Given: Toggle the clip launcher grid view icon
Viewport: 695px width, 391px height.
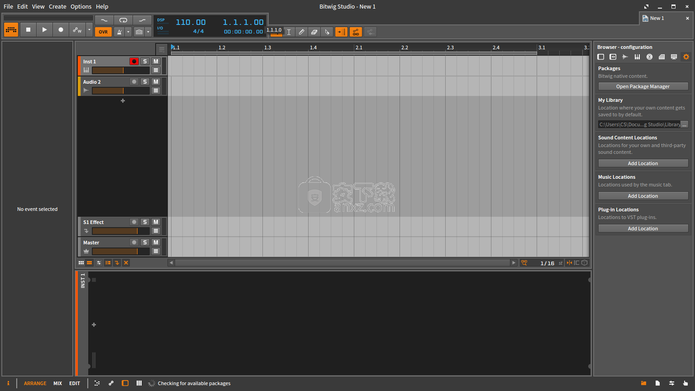Looking at the screenshot, I should click(81, 263).
